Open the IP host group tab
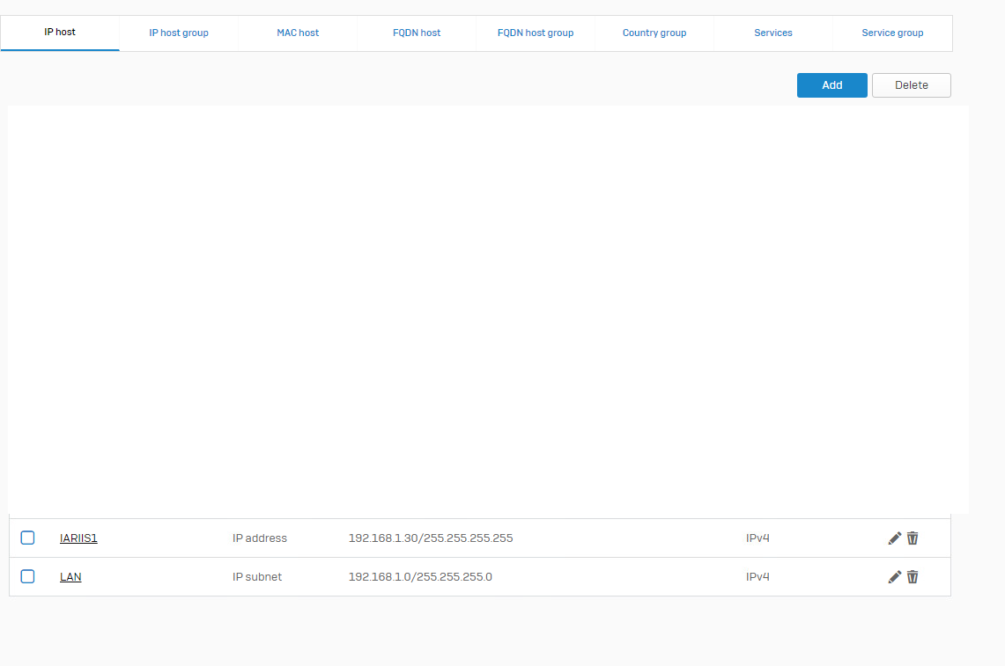Viewport: 1005px width, 666px height. (179, 33)
